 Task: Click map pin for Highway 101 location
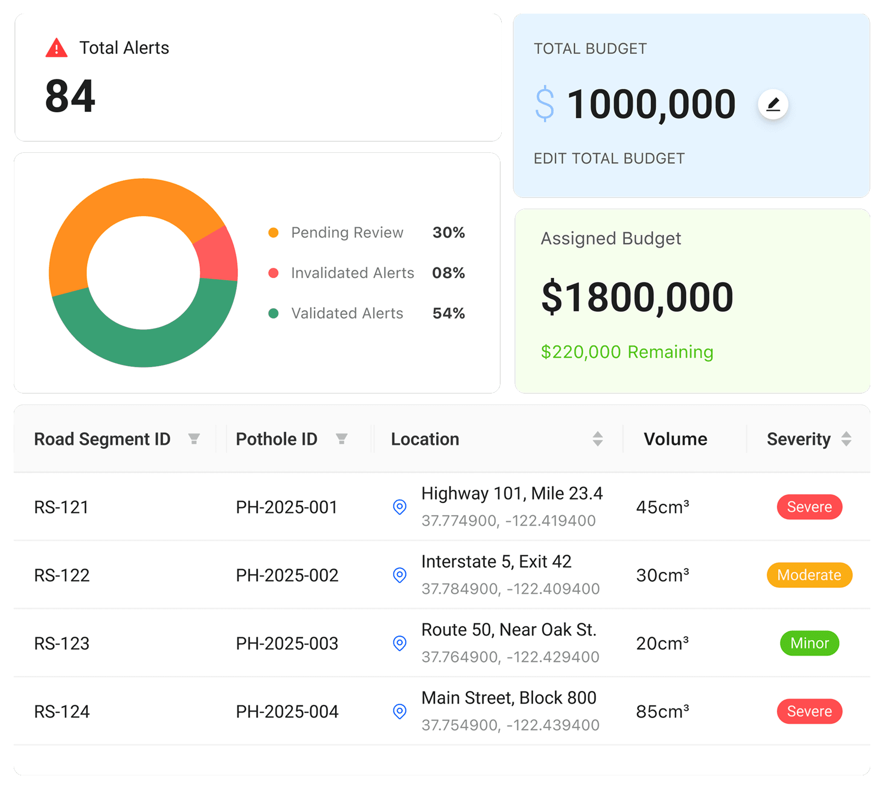tap(399, 507)
